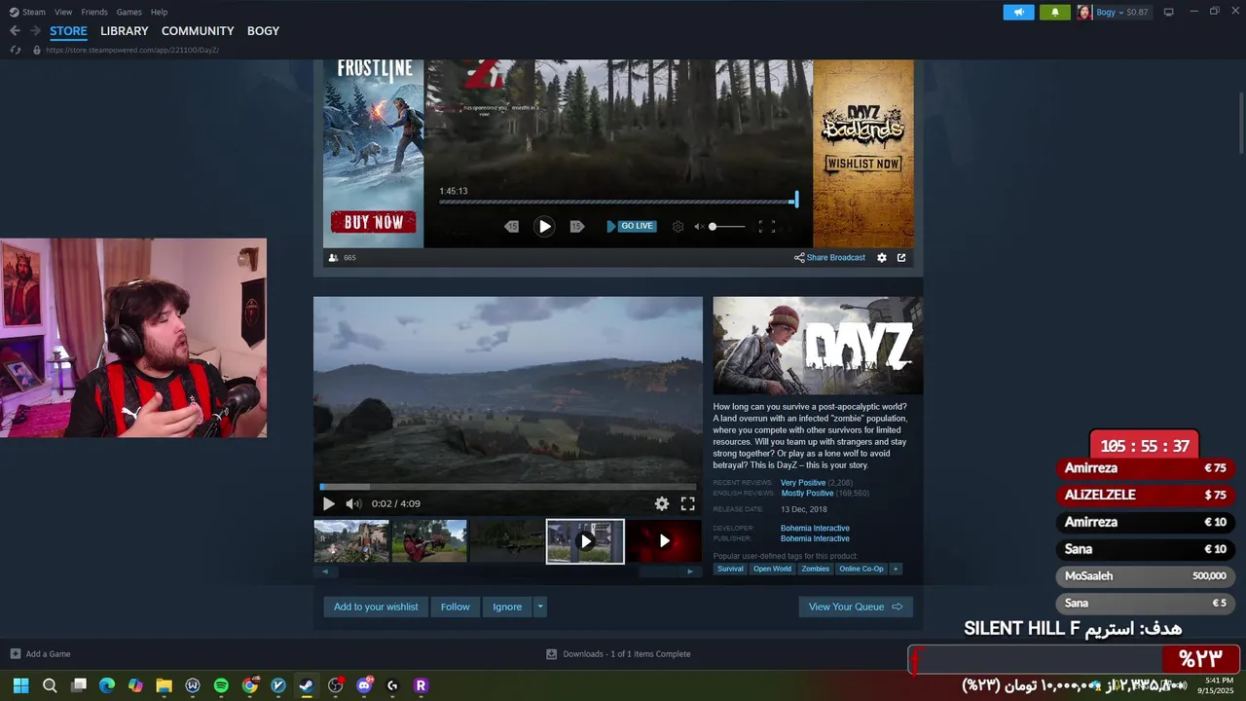Play the broadcast video

pos(544,226)
